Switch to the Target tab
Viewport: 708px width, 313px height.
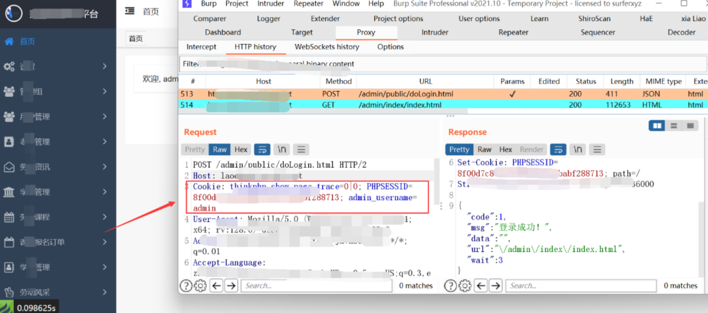[x=302, y=33]
